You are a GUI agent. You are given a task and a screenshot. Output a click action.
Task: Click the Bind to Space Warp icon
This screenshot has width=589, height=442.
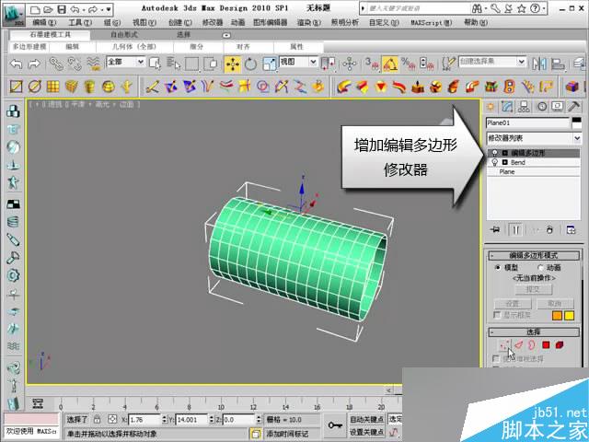(94, 64)
